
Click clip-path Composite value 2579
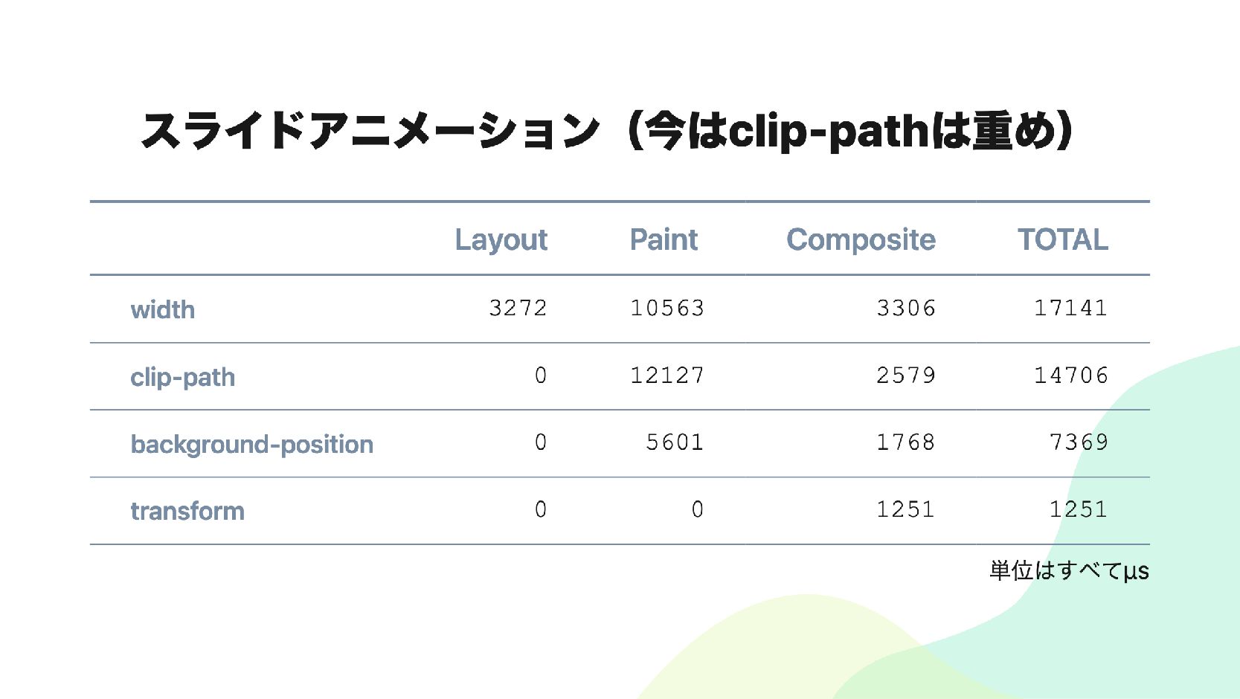pyautogui.click(x=905, y=376)
